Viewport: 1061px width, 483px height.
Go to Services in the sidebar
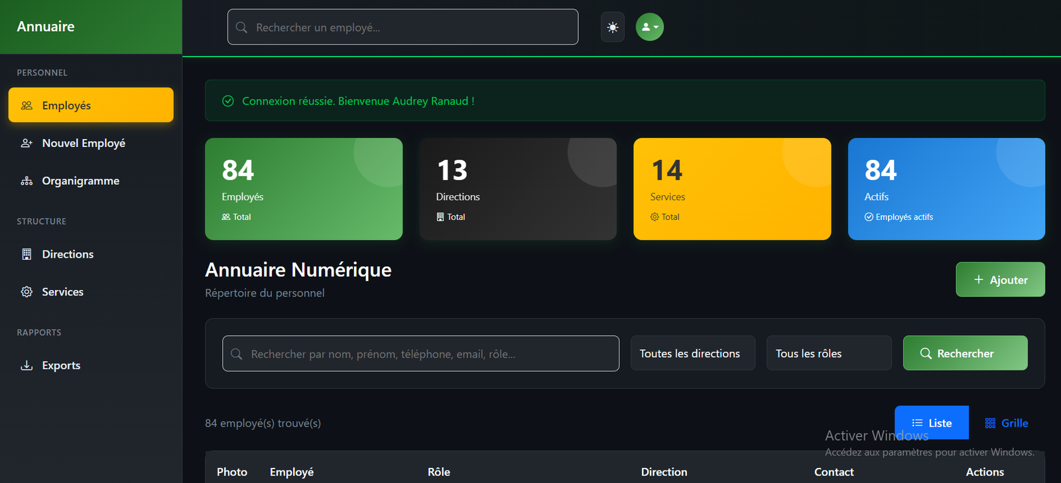[91, 292]
